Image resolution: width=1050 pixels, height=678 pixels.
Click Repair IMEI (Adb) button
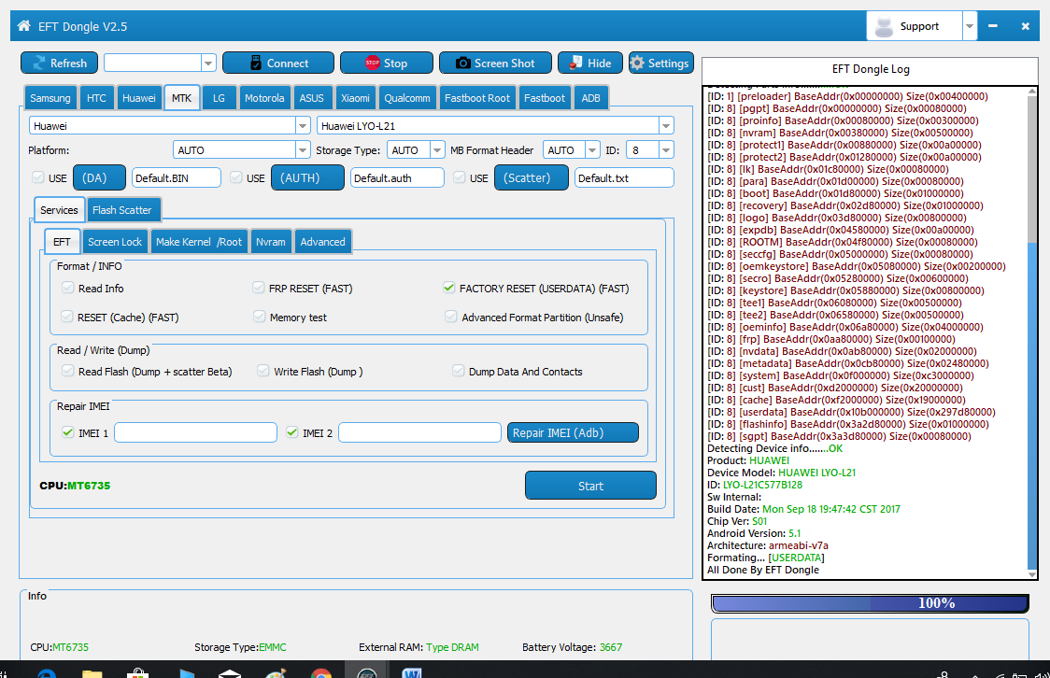573,432
